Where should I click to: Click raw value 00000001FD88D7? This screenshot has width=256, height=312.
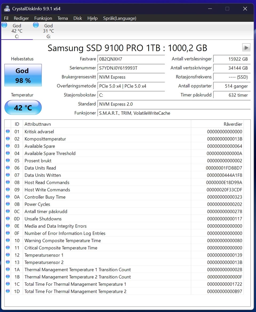224,168
